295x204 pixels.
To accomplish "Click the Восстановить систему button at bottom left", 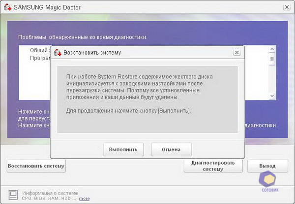I will coord(36,166).
